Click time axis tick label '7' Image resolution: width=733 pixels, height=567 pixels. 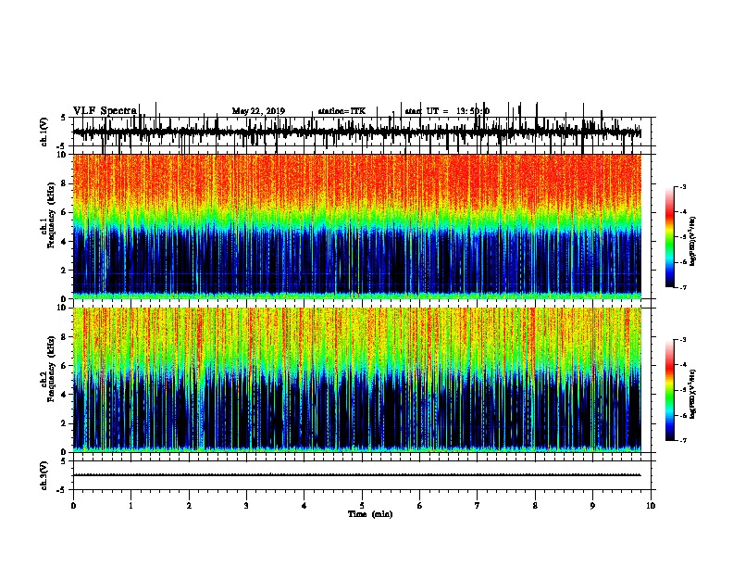[x=478, y=506]
